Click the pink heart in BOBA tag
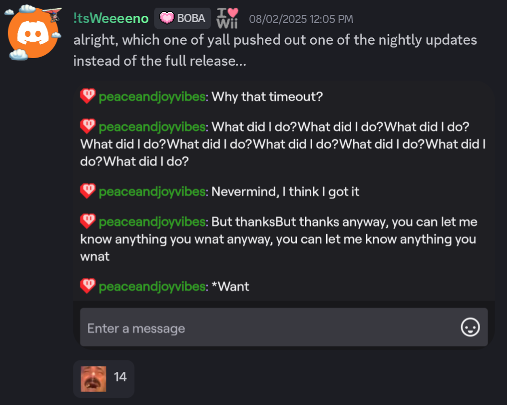This screenshot has height=405, width=507. pyautogui.click(x=167, y=18)
